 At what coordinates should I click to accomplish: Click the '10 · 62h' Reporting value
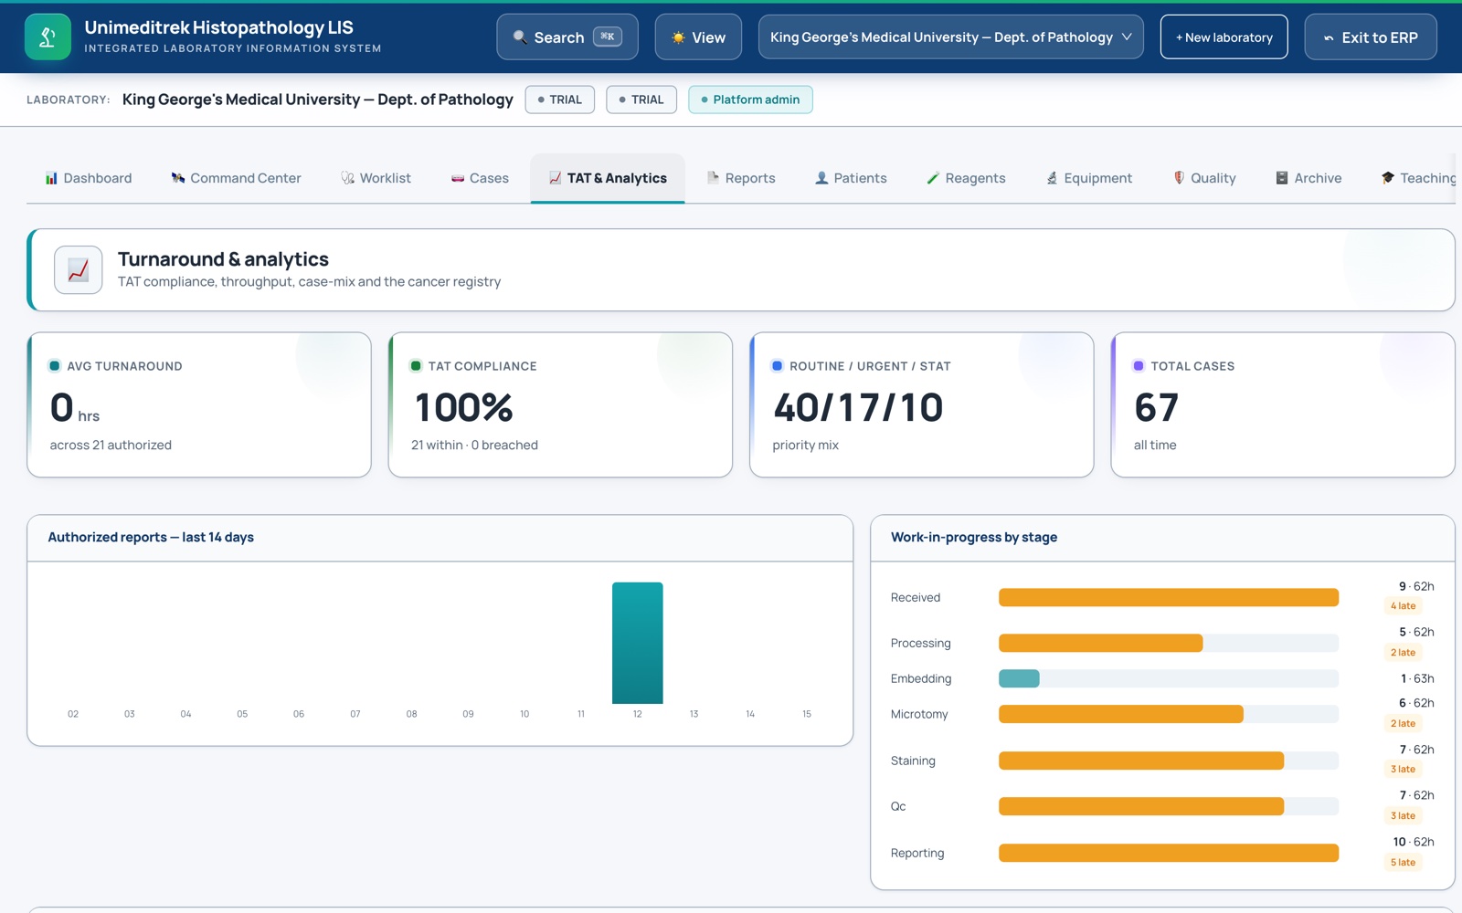[x=1414, y=842]
